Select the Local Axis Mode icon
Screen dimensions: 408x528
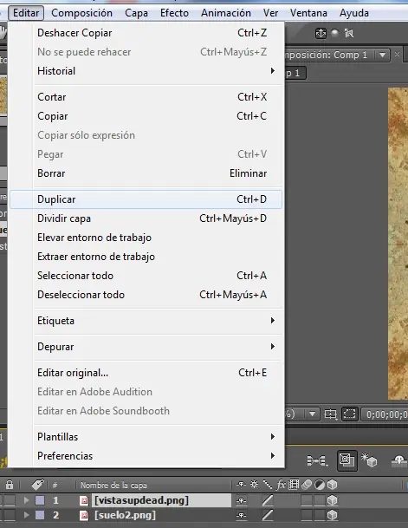coord(321,33)
